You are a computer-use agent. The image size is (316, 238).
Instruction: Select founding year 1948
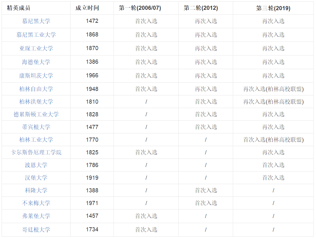click(x=92, y=89)
